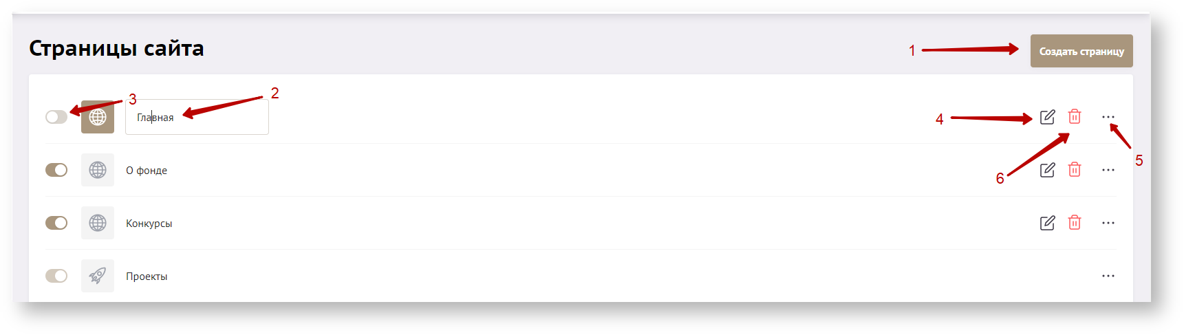Delete the Главная page with trash icon
1184x335 pixels.
click(x=1074, y=117)
